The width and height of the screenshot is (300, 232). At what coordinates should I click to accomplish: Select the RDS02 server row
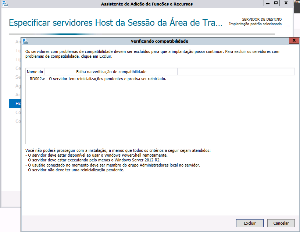[x=37, y=79]
